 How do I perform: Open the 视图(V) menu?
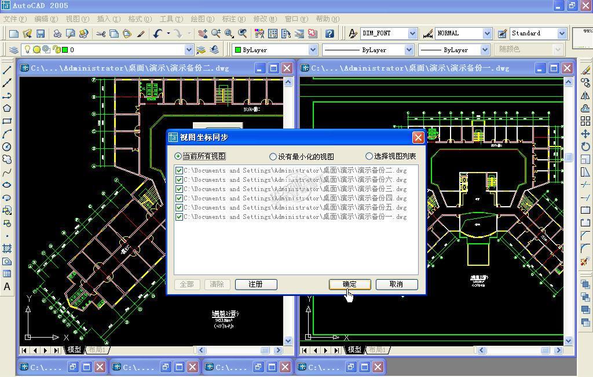[78, 19]
